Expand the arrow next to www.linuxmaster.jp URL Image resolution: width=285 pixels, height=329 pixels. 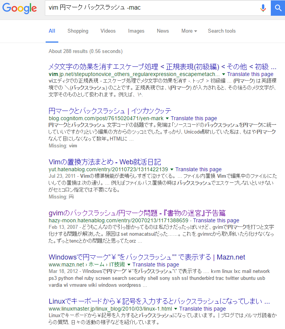click(176, 309)
